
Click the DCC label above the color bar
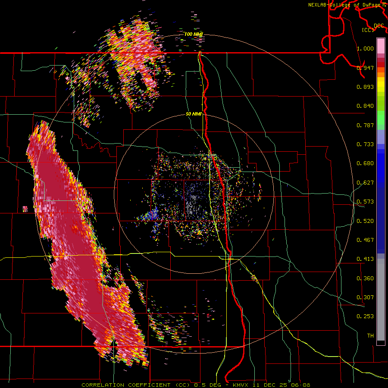(x=379, y=26)
